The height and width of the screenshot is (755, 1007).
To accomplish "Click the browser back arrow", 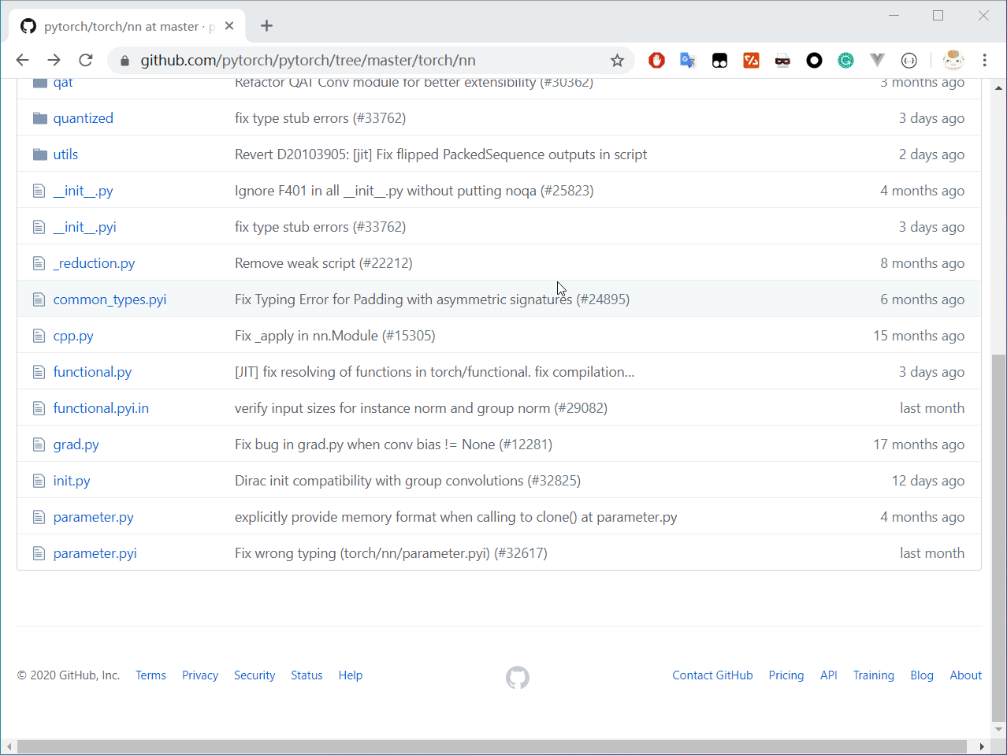I will (23, 61).
